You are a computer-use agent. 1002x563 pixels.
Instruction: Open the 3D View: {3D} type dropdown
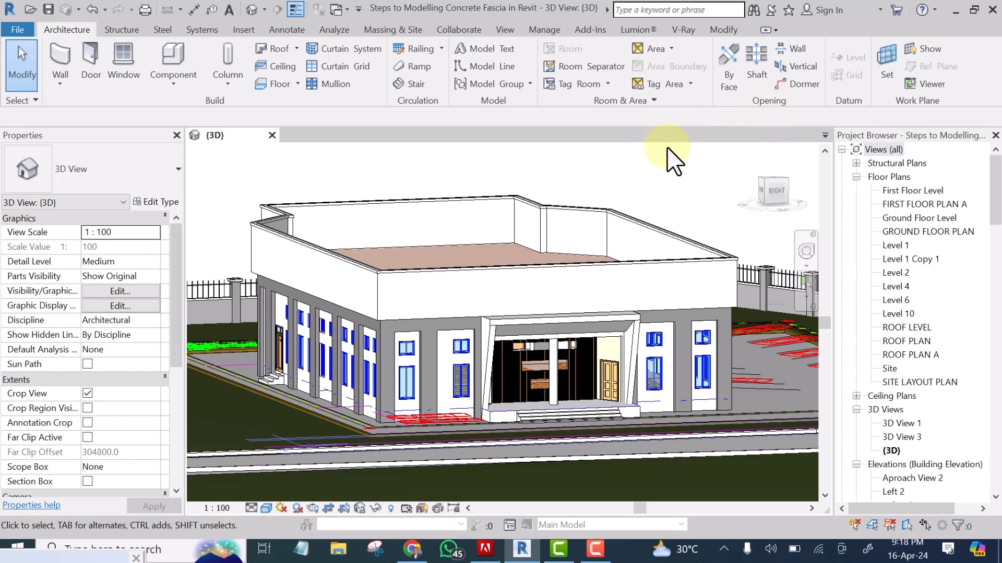65,202
